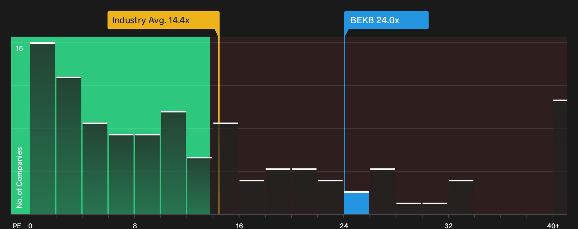578x229 pixels.
Task: Select the highlighted blue BEKB histogram bar
Action: pos(356,203)
